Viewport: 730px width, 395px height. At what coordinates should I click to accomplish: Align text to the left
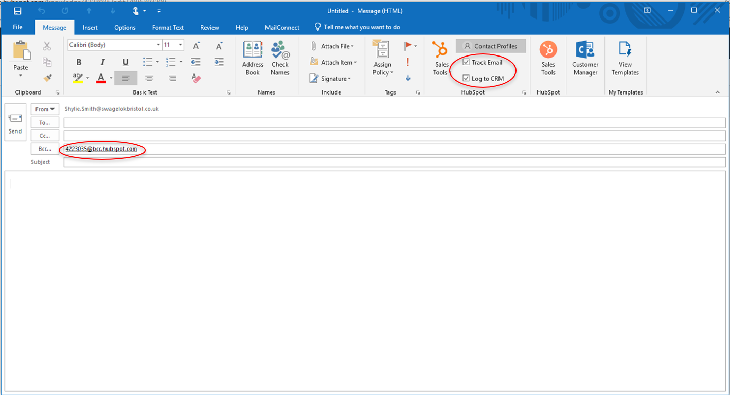click(126, 78)
